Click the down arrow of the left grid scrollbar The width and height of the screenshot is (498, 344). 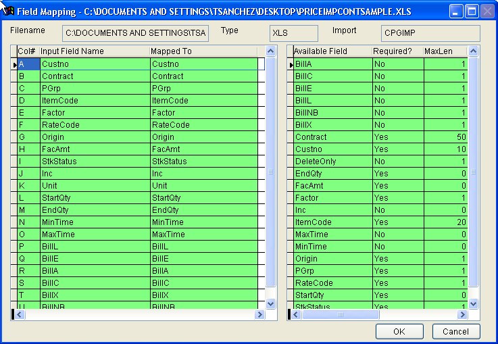pyautogui.click(x=271, y=304)
